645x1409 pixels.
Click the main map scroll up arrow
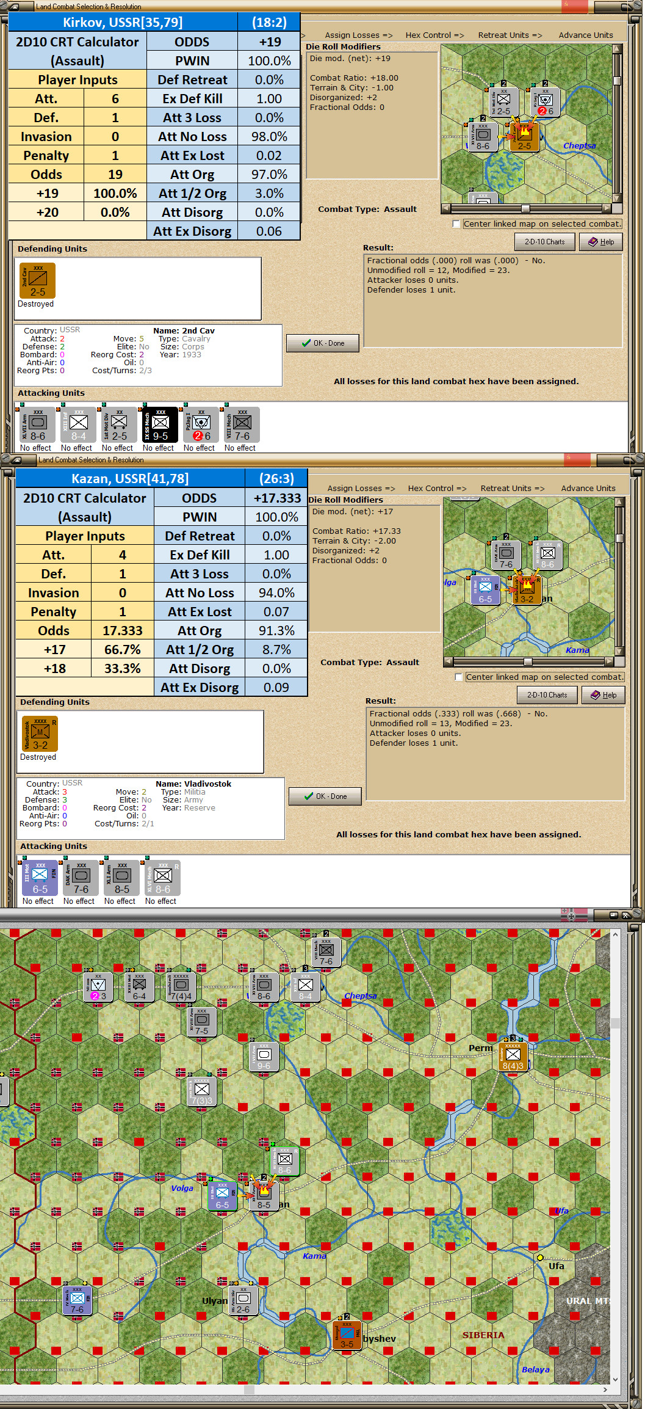[x=615, y=934]
